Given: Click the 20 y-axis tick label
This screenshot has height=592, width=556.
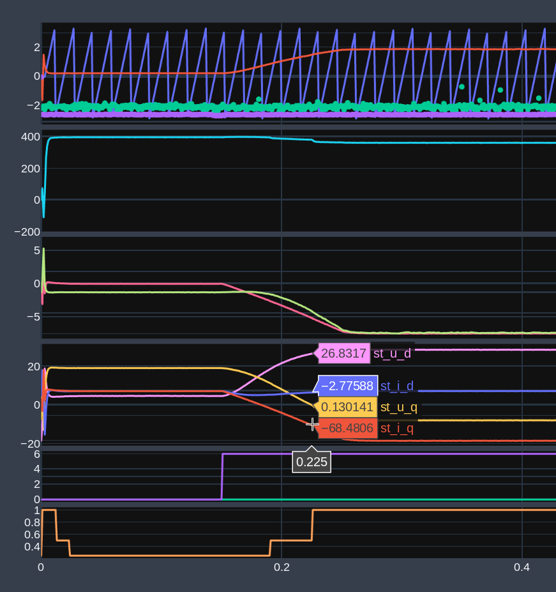Looking at the screenshot, I should pyautogui.click(x=34, y=367).
